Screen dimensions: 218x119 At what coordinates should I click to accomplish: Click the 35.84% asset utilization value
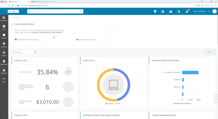47,72
